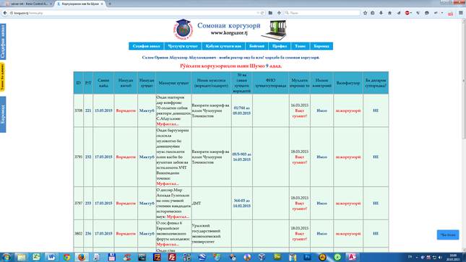Open Microsoft Word from the taskbar

(51, 257)
